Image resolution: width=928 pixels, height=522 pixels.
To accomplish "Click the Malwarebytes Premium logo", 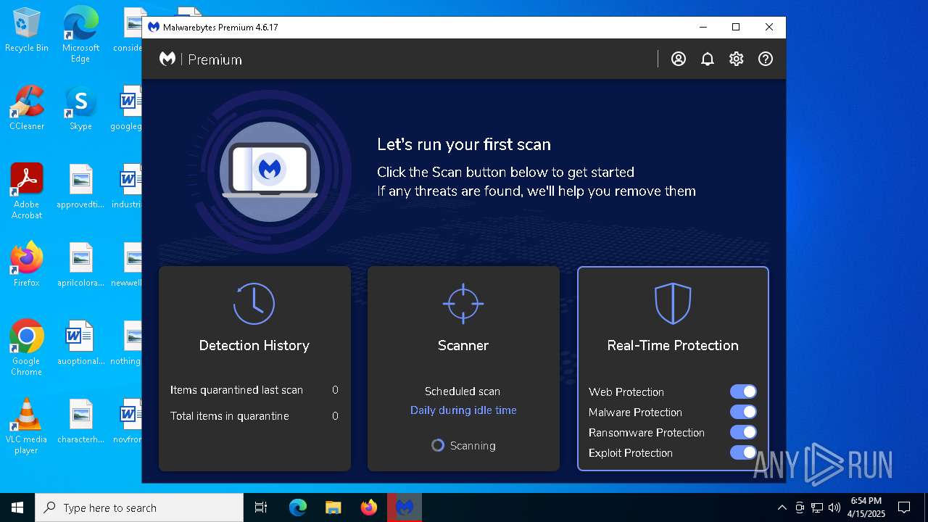I will (201, 59).
